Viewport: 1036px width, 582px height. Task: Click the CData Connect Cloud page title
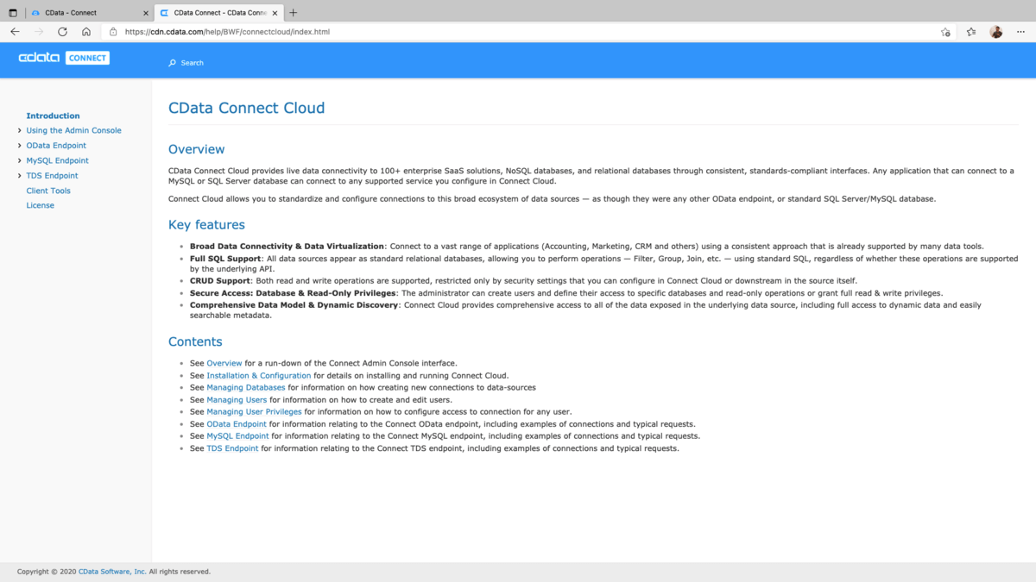(247, 109)
